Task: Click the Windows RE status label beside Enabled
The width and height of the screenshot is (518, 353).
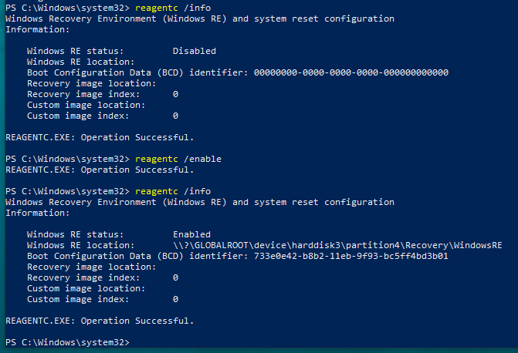Action: pyautogui.click(x=76, y=234)
